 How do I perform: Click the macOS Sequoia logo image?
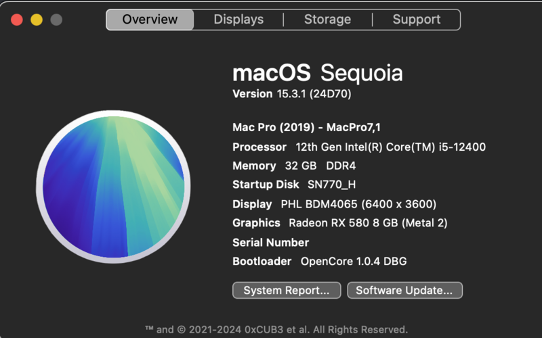(x=112, y=185)
